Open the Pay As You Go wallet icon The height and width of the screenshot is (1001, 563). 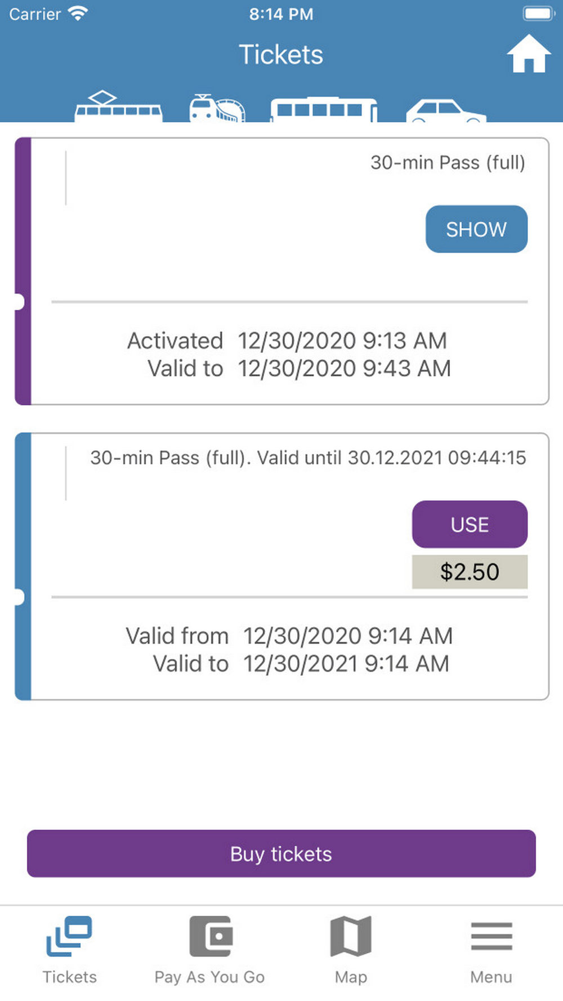[210, 936]
